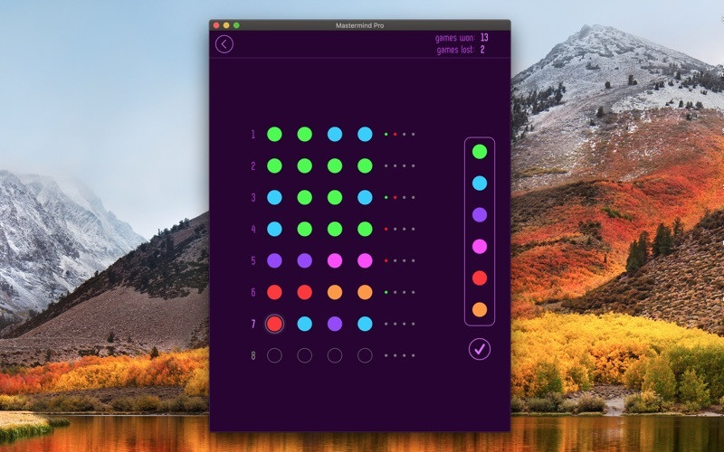Click the second empty slot in row 8
Image resolution: width=724 pixels, height=452 pixels.
pos(304,355)
